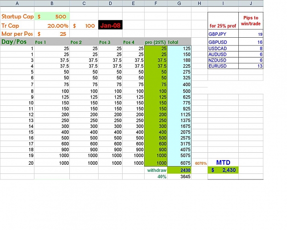Click the 'Pips to win/trade' header cell

click(251, 21)
